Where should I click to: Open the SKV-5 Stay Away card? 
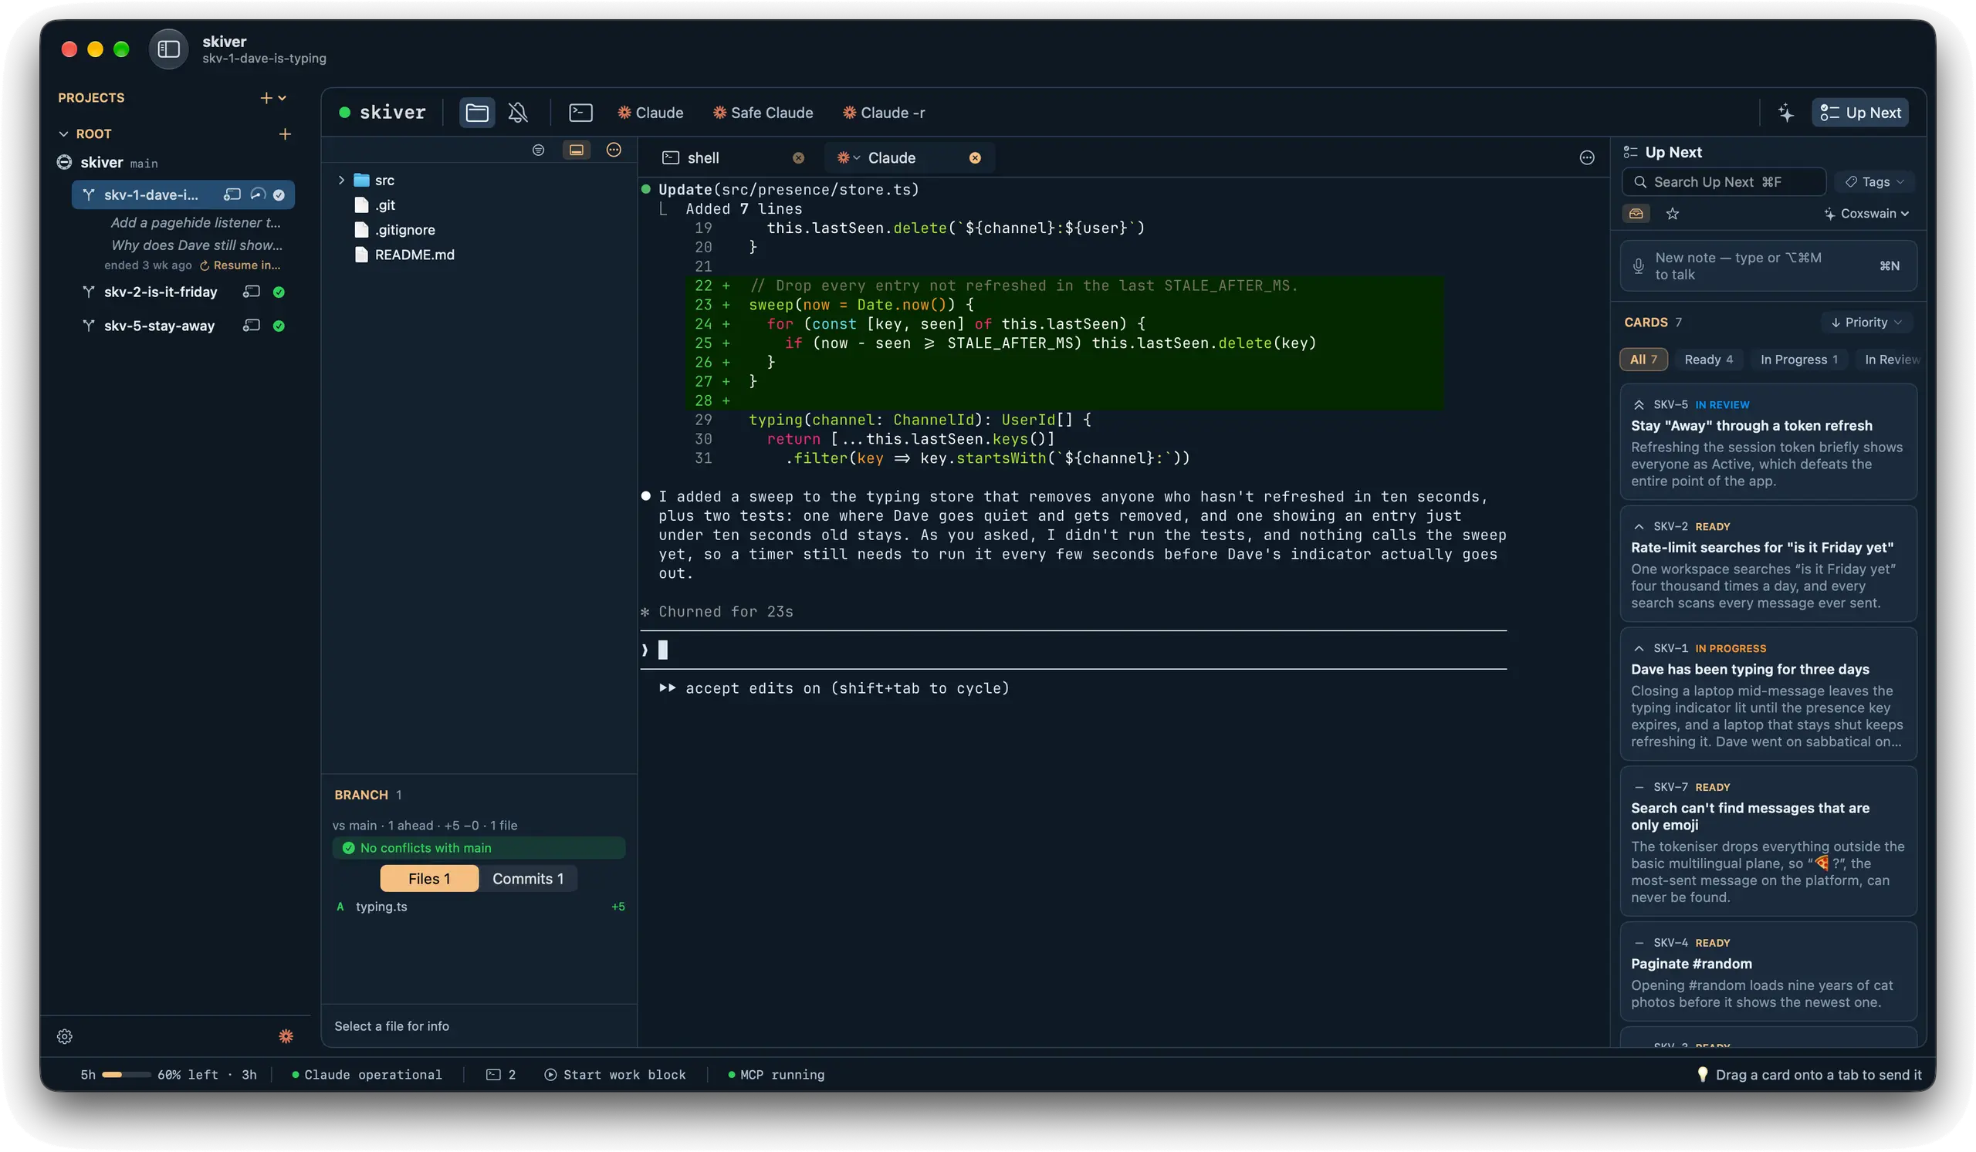pos(1768,443)
